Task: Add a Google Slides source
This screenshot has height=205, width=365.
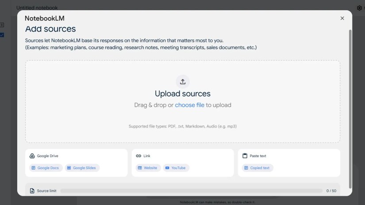Action: click(82, 168)
